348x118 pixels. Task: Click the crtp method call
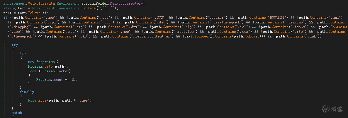pos(48,66)
